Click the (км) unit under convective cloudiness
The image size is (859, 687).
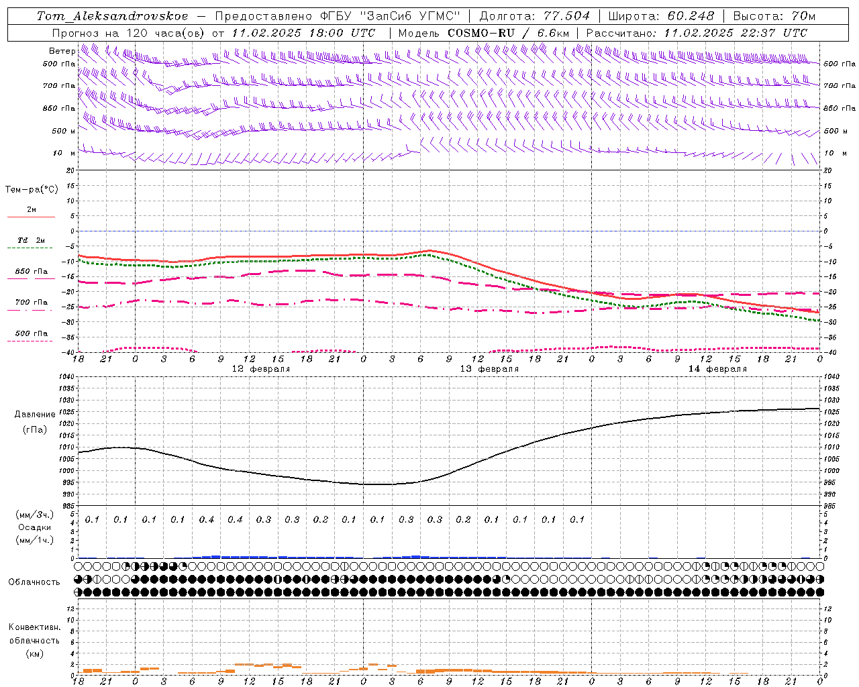click(x=34, y=653)
